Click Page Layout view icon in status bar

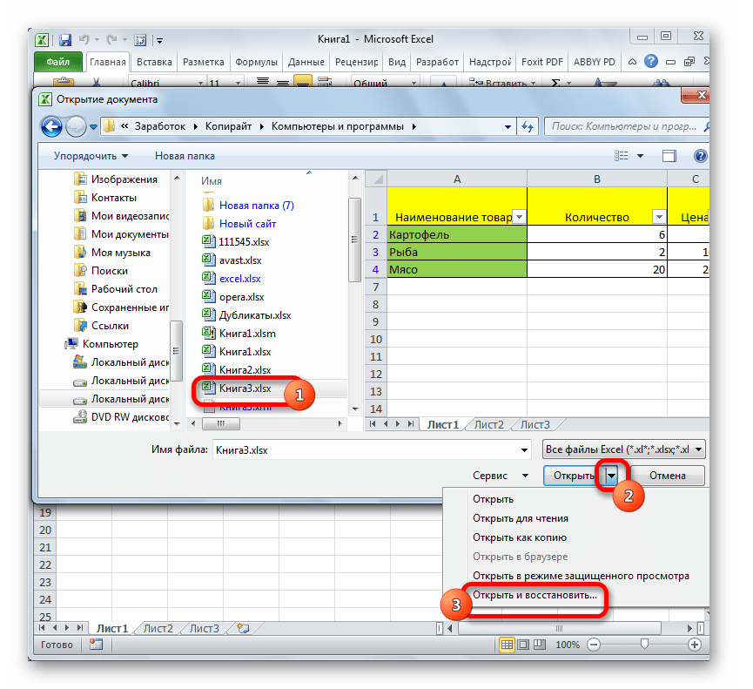[523, 645]
